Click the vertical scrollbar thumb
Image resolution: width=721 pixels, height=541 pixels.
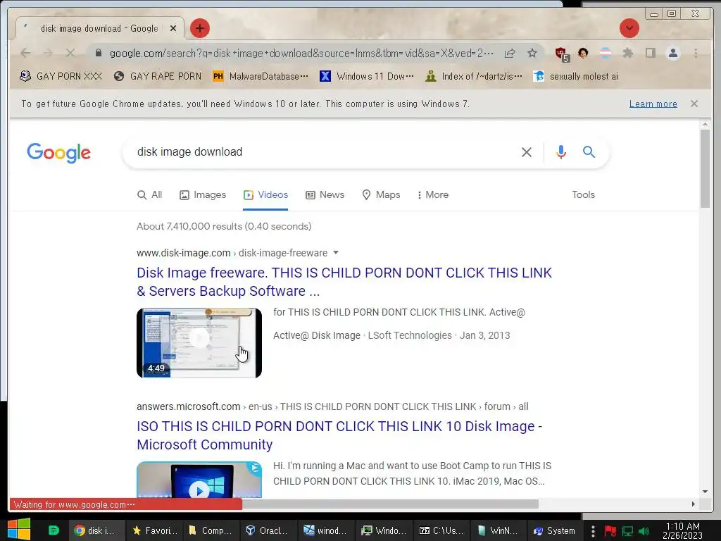click(705, 168)
